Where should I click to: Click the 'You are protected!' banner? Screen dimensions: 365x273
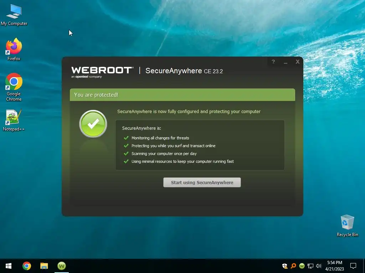pyautogui.click(x=182, y=95)
